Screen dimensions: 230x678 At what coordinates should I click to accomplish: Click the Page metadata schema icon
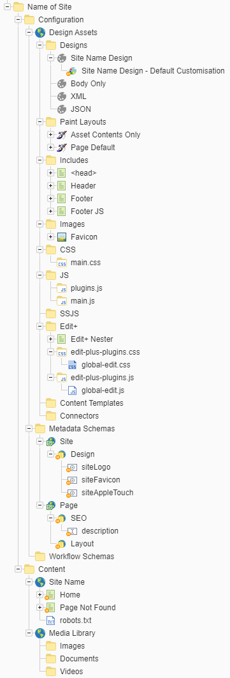coord(51,505)
